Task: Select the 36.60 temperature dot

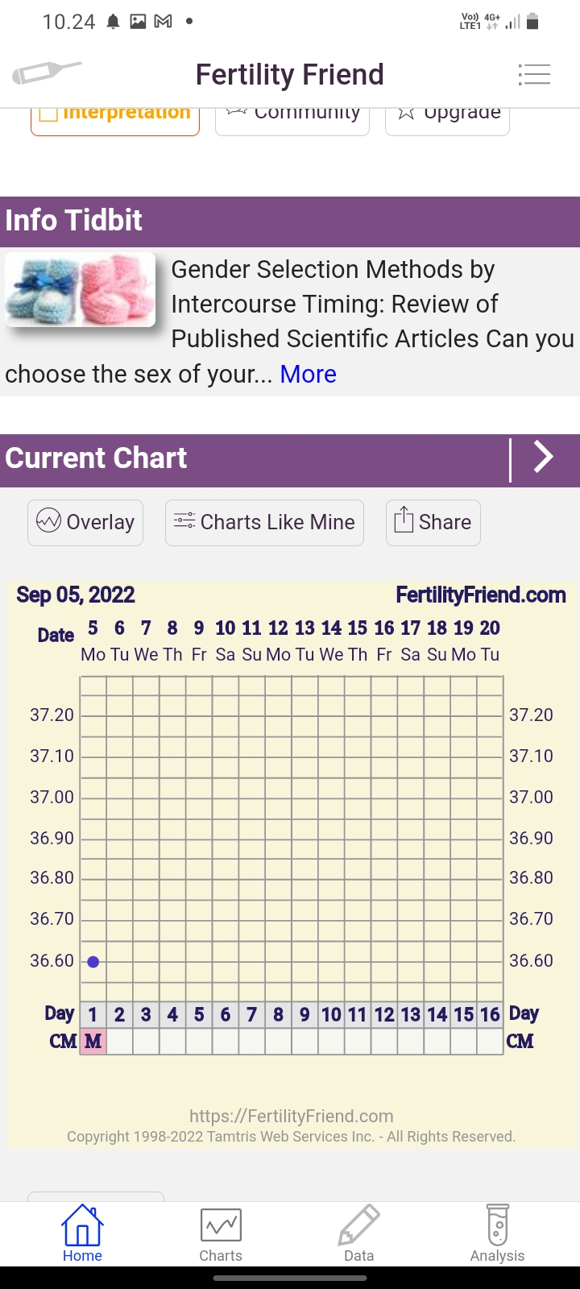Action: pos(93,962)
